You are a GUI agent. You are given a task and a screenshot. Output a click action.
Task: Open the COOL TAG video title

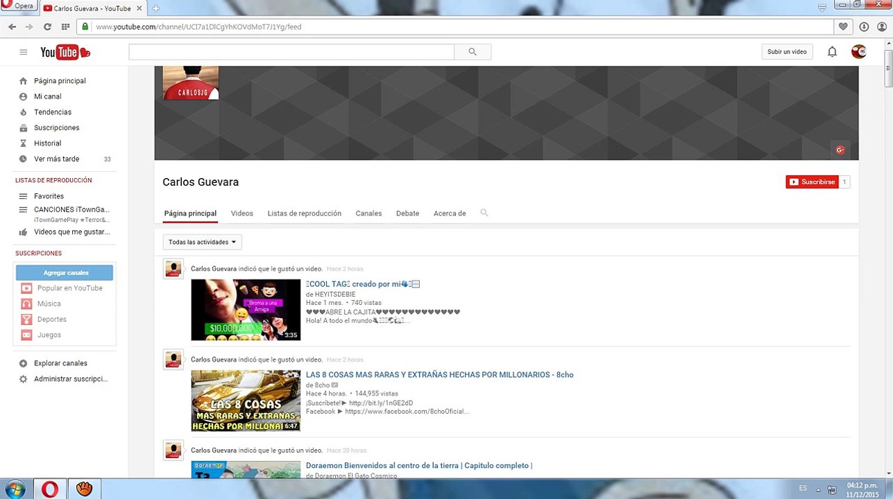(x=363, y=284)
